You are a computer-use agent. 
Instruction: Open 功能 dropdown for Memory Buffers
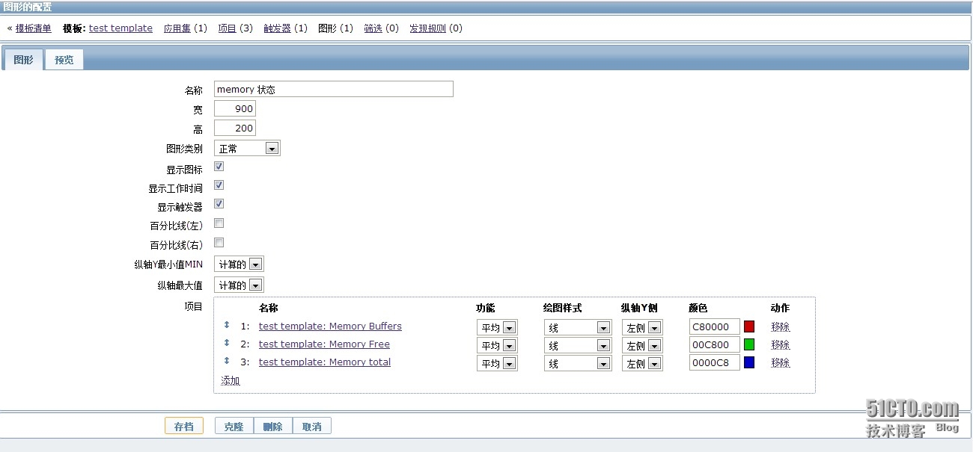tap(497, 327)
